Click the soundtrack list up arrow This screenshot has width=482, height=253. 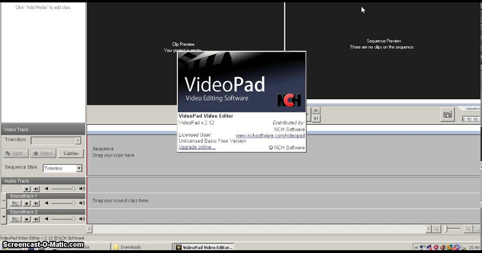(x=4, y=200)
